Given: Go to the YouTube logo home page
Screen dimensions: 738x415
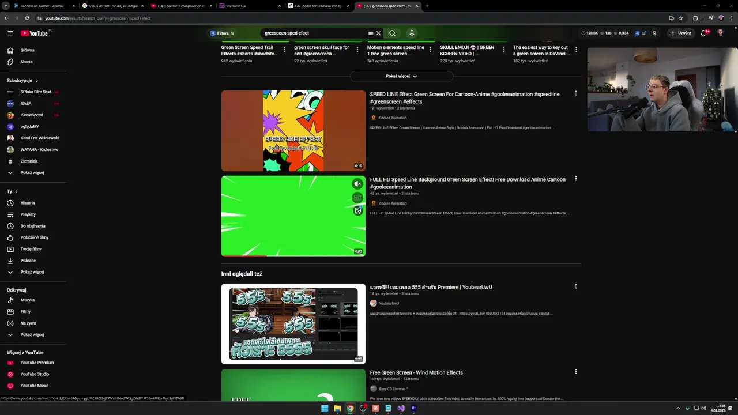Looking at the screenshot, I should [35, 33].
